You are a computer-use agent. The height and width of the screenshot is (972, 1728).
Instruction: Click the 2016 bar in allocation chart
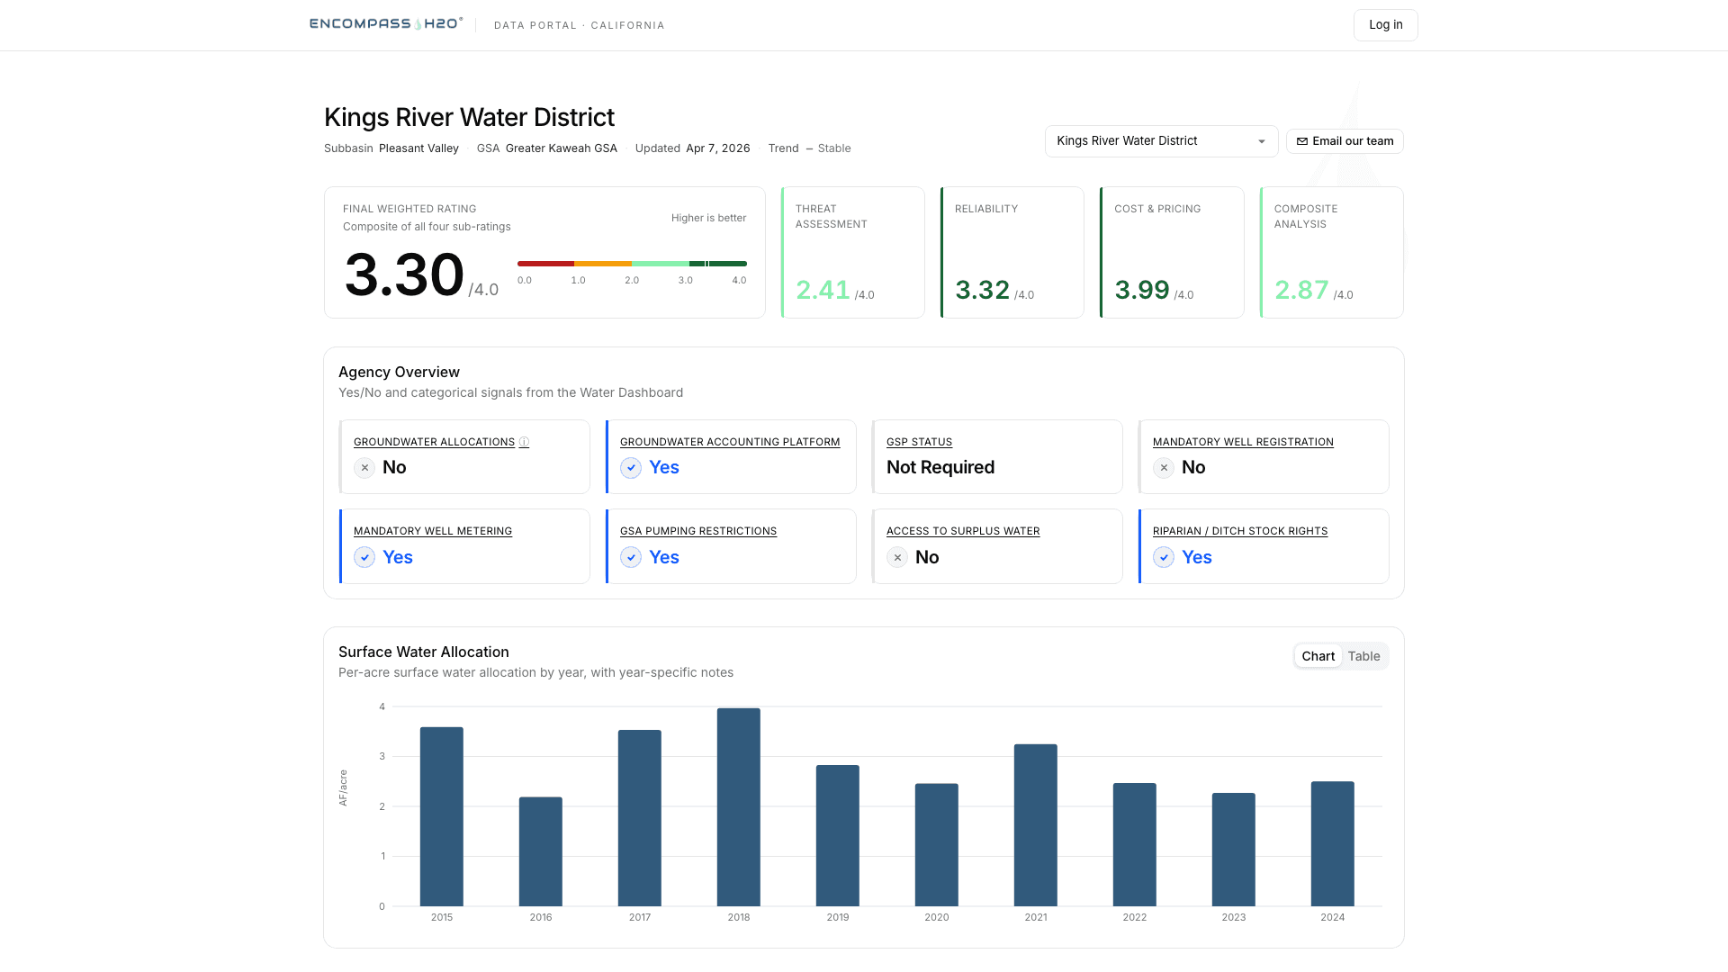tap(541, 851)
